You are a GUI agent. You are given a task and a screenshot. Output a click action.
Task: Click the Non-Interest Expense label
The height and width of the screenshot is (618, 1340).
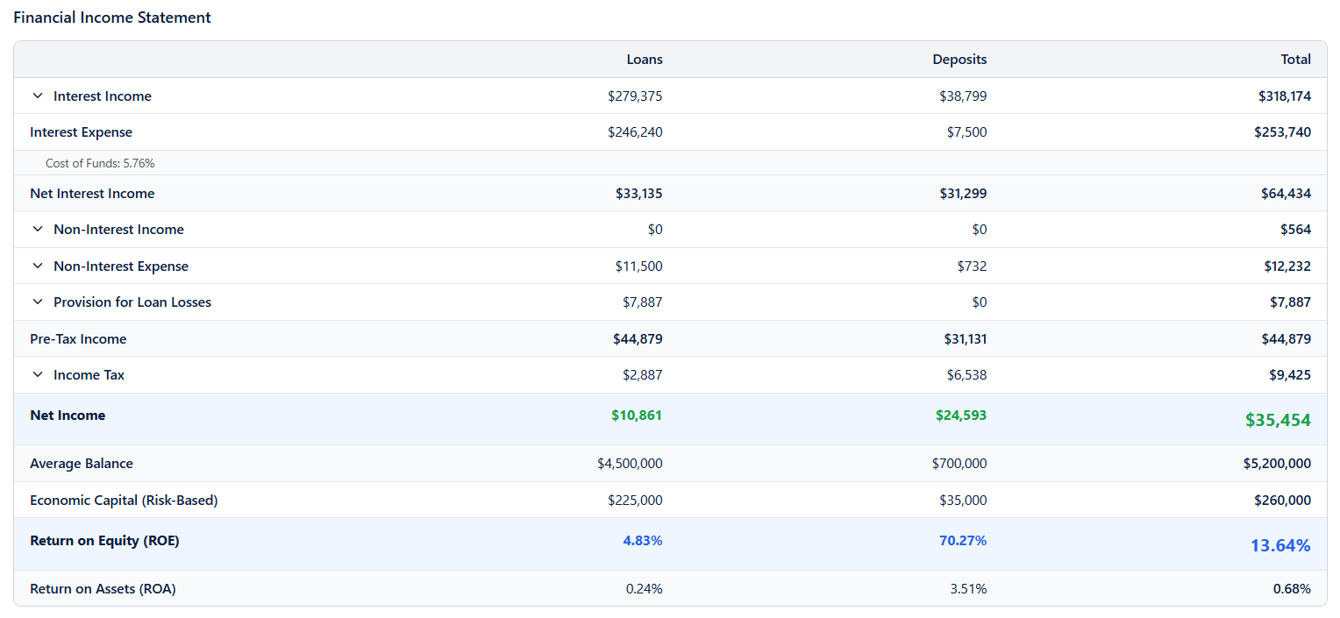121,266
